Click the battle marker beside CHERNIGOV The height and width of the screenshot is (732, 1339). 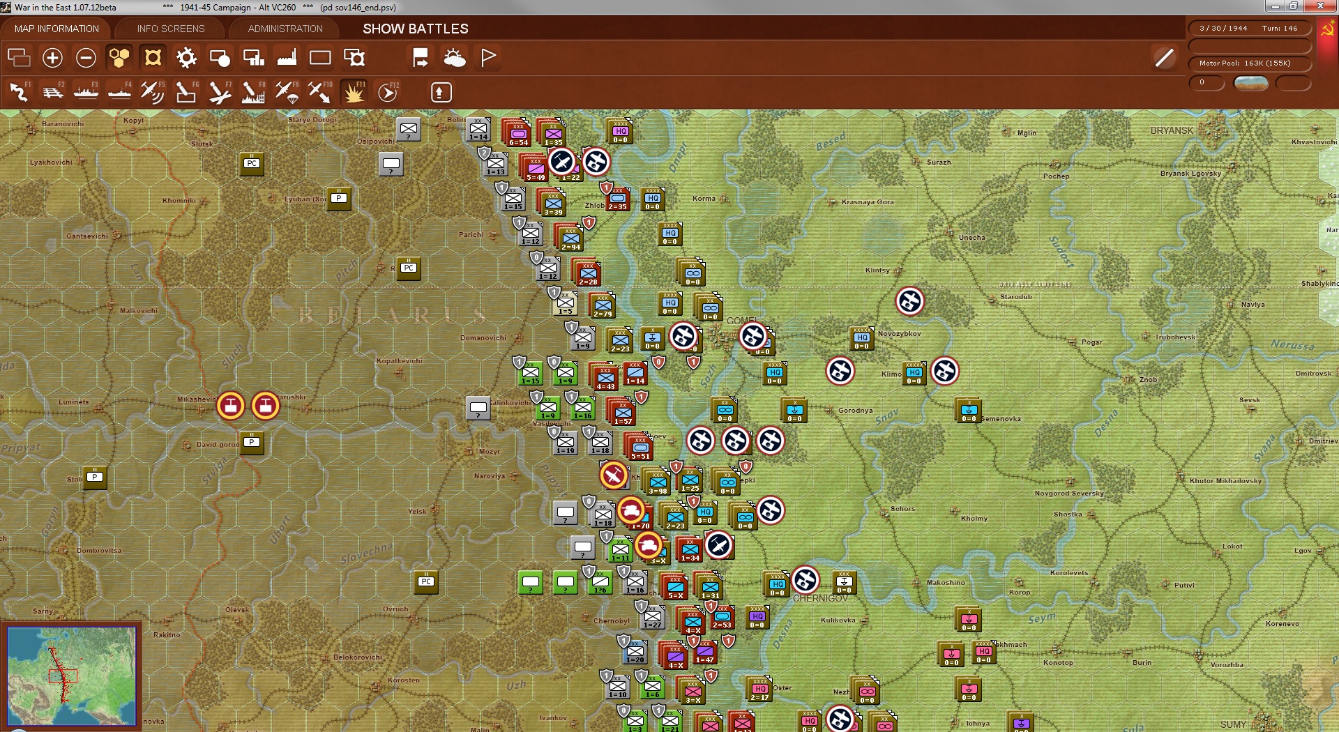[x=805, y=580]
